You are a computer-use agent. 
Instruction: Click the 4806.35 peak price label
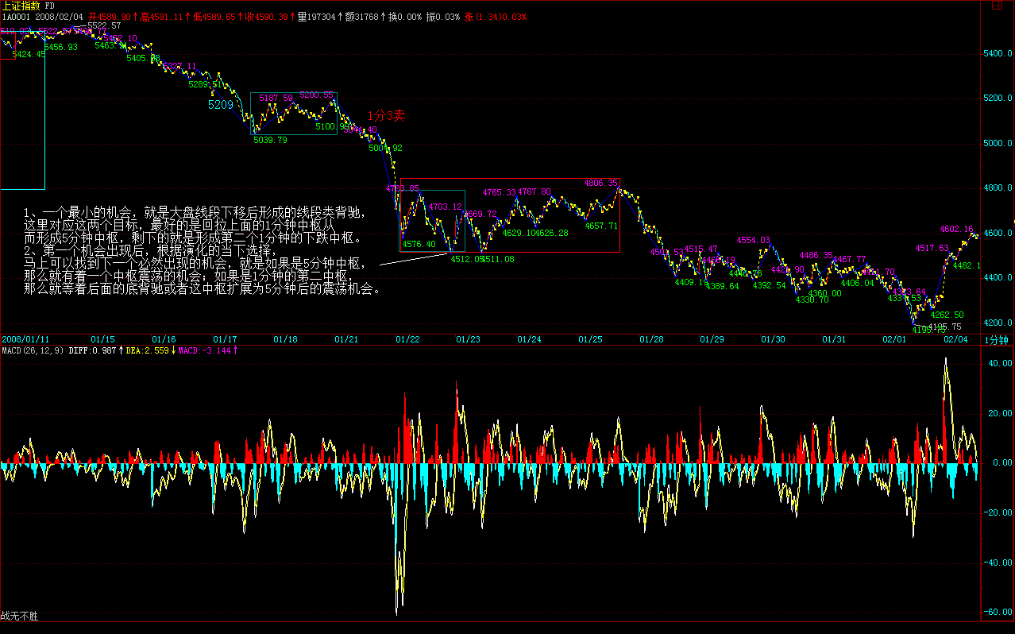(x=600, y=183)
